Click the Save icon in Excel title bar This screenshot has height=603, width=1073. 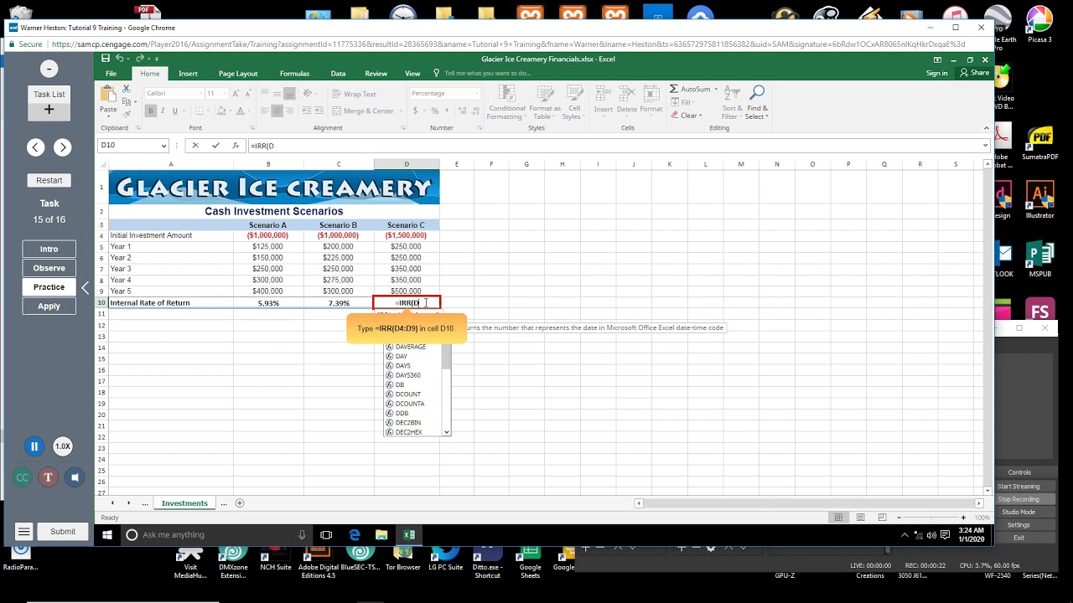coord(106,59)
